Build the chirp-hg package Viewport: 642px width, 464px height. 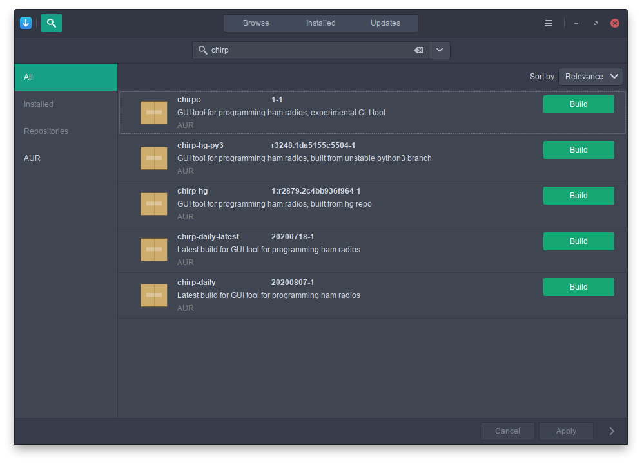pos(579,196)
